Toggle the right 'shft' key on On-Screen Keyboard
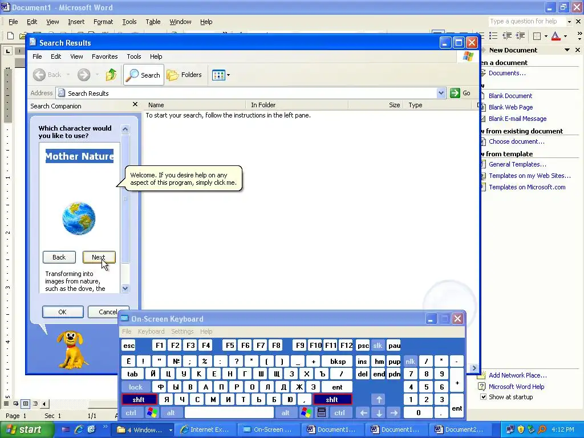The width and height of the screenshot is (584, 438). click(332, 400)
